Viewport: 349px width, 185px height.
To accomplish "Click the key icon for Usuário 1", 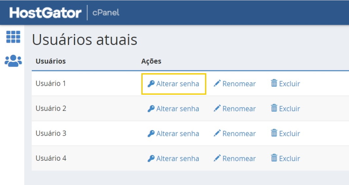I will pos(151,84).
